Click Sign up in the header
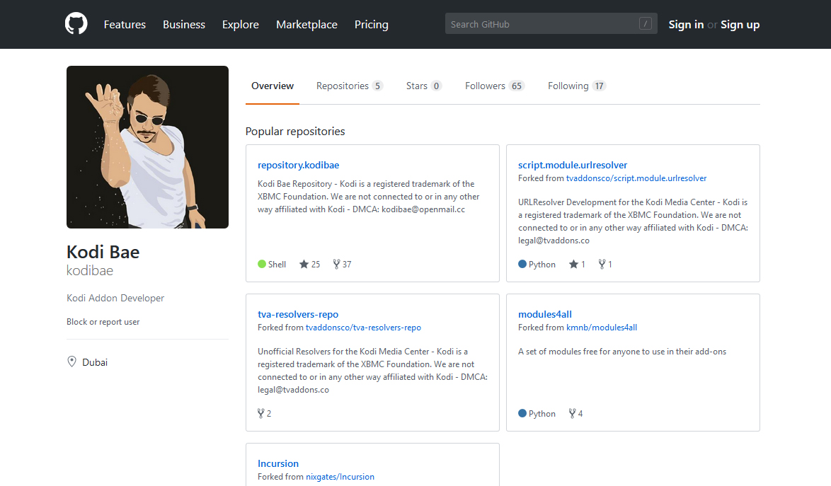Viewport: 831px width, 486px height. 740,24
